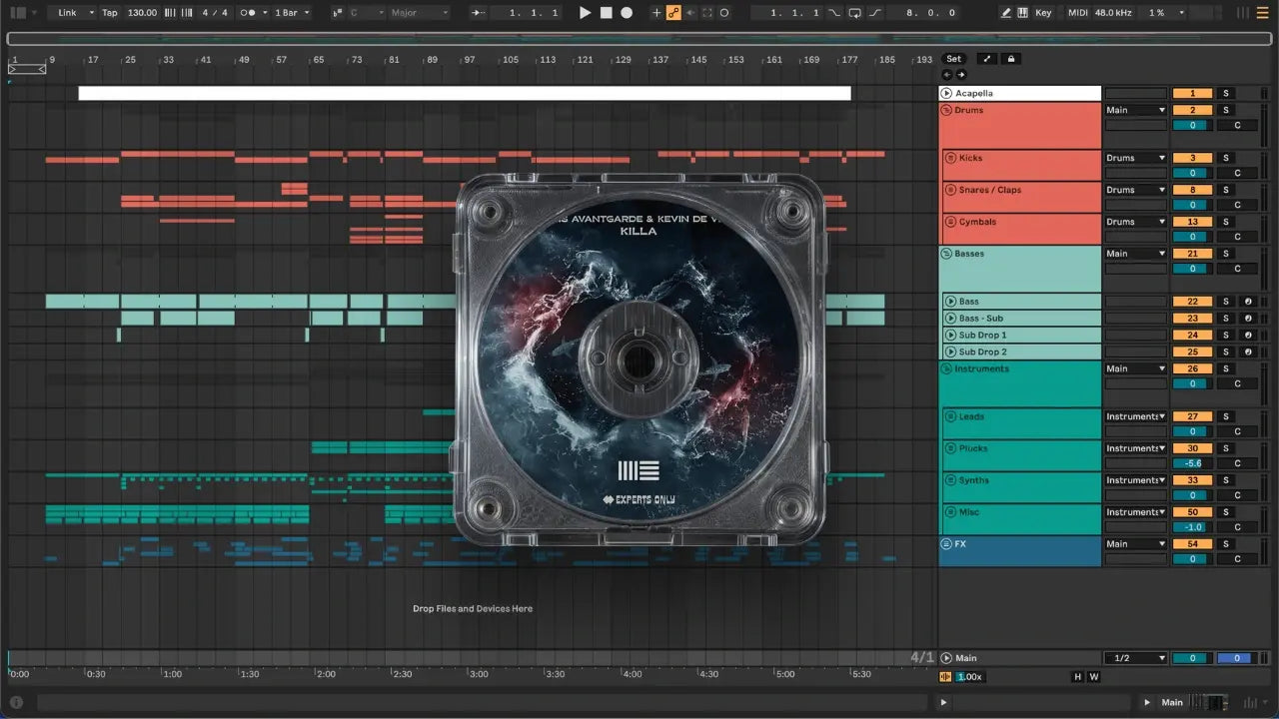Fold the Snares / Claps group icon
The height and width of the screenshot is (719, 1279).
[x=950, y=190]
